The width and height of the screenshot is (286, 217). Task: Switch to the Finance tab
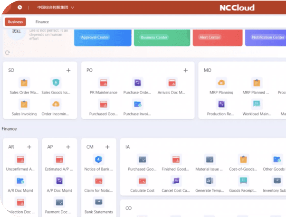click(42, 22)
